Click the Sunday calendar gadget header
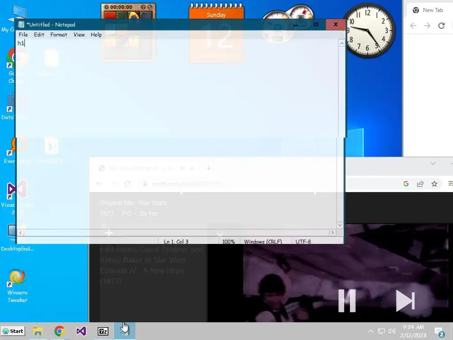This screenshot has height=340, width=453. 216,15
